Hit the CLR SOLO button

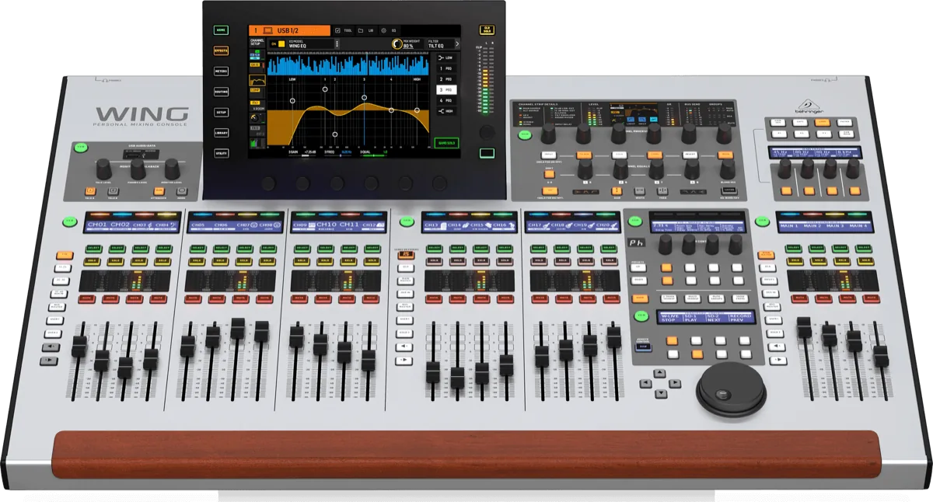pyautogui.click(x=487, y=30)
